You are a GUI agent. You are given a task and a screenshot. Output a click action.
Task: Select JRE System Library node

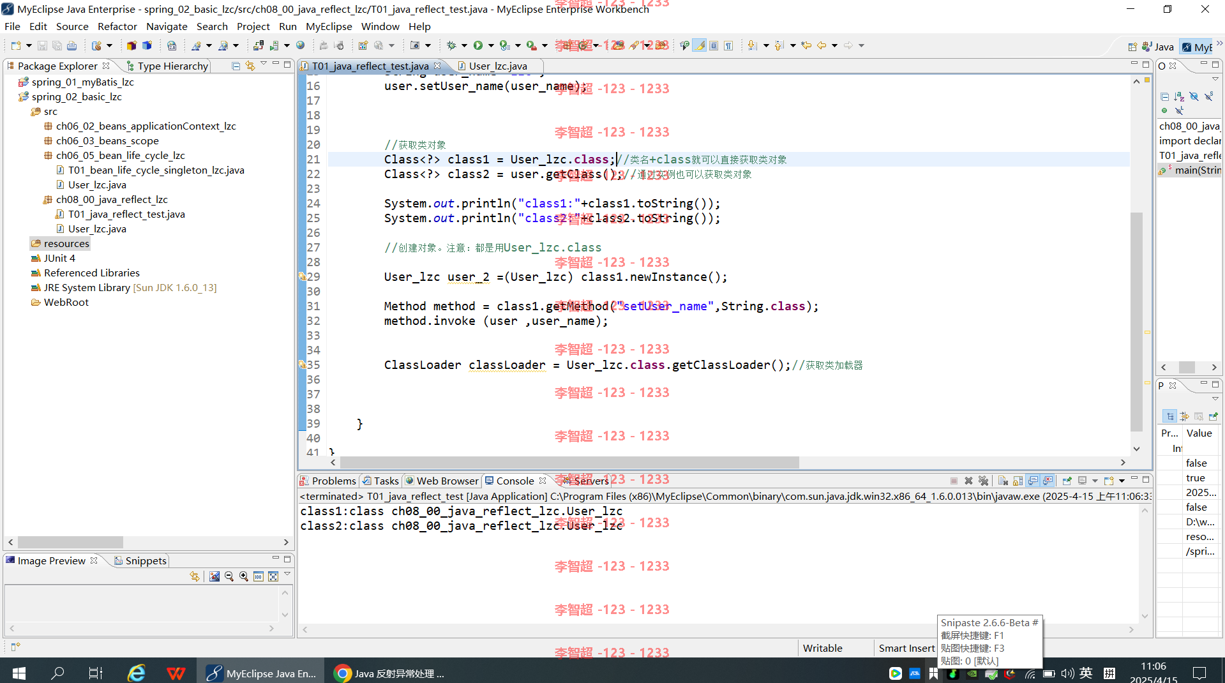pyautogui.click(x=124, y=287)
